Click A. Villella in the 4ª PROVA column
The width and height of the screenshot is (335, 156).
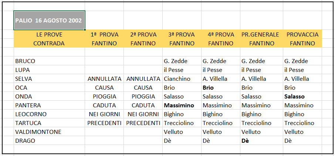pyautogui.click(x=221, y=79)
